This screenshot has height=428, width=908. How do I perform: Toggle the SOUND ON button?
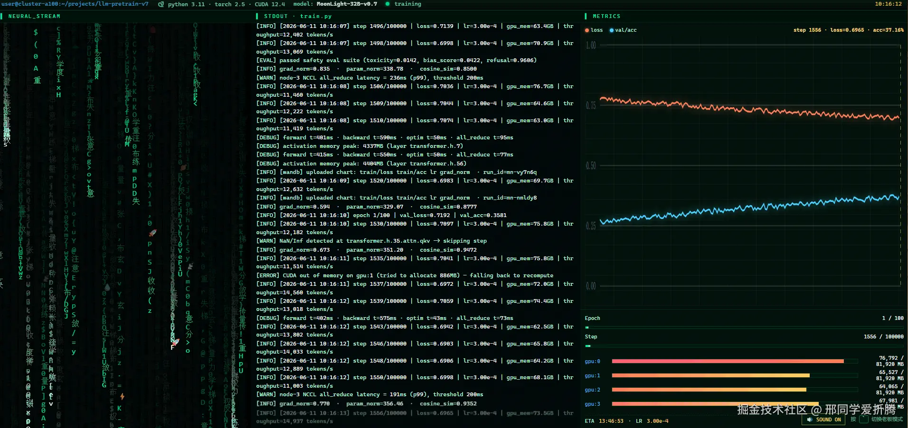point(824,419)
